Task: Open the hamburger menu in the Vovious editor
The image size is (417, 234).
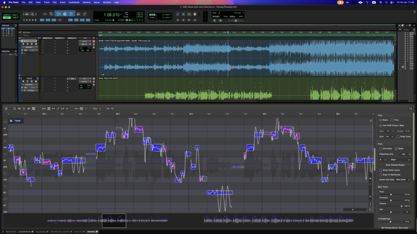Action: pyautogui.click(x=6, y=108)
